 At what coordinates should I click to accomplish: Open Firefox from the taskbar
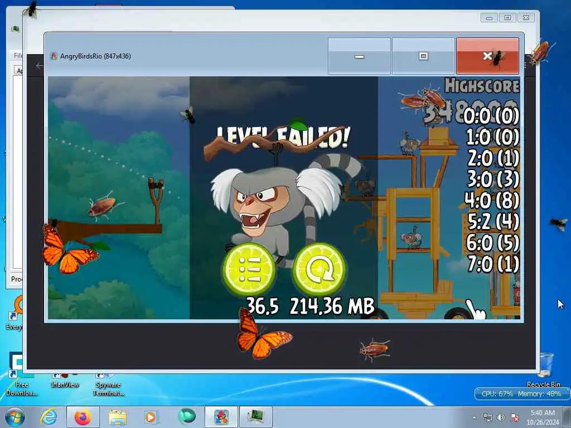click(83, 417)
